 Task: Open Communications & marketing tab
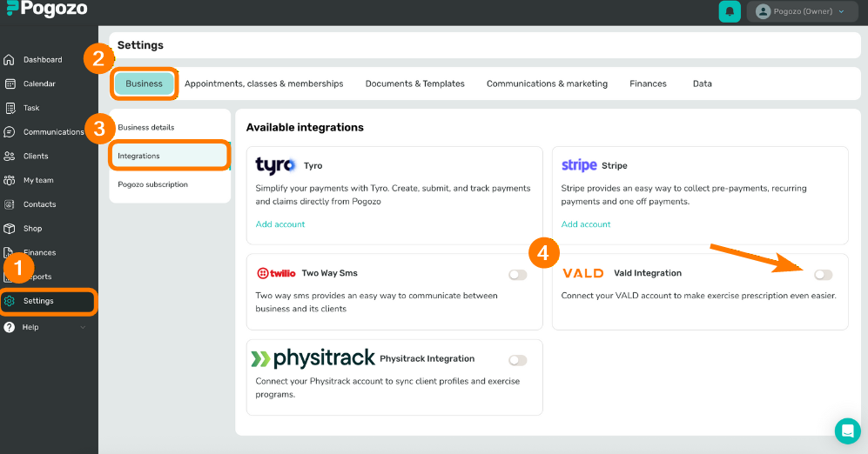(547, 83)
